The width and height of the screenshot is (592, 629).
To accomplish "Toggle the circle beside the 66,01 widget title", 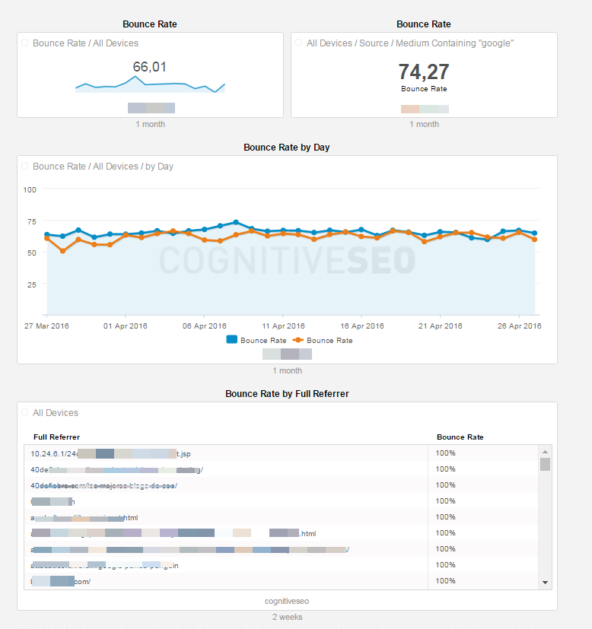I will point(25,43).
